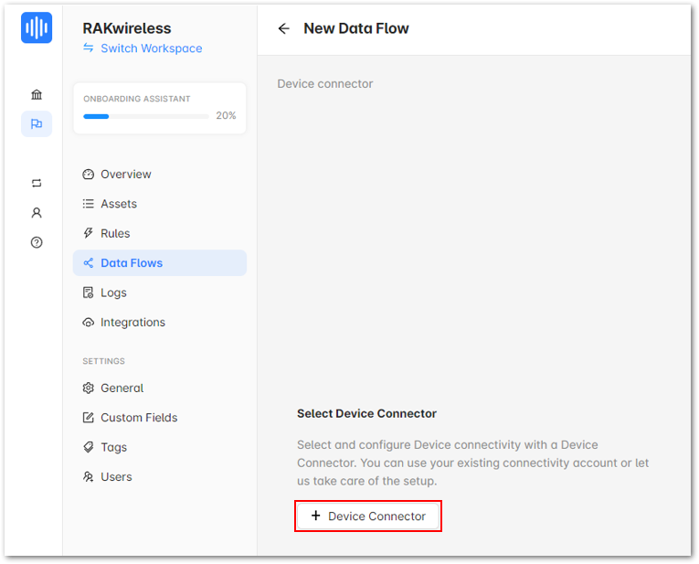Open the organization building icon in rail
The height and width of the screenshot is (564, 699).
click(x=37, y=94)
